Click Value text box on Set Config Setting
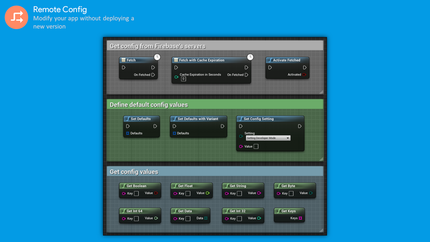 (x=256, y=146)
